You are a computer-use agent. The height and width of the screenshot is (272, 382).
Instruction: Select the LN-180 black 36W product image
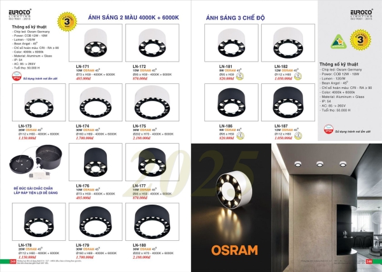(x=152, y=222)
